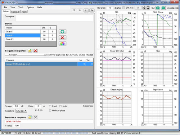Image resolution: width=180 pixels, height=135 pixels.
Task: Select the Drivers tab
Action: pyautogui.click(x=6, y=12)
